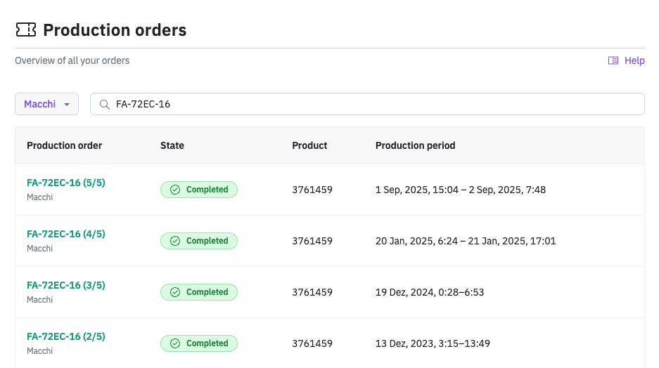The height and width of the screenshot is (368, 659).
Task: Open production order FA-72EC-16 (4/5)
Action: (x=66, y=234)
